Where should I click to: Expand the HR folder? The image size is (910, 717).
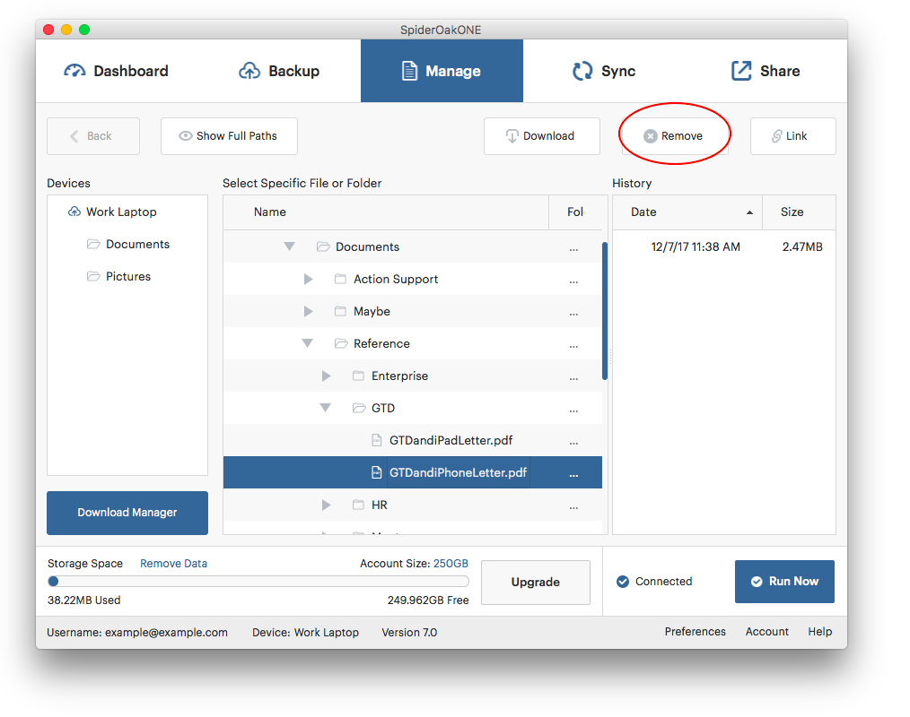tap(326, 505)
